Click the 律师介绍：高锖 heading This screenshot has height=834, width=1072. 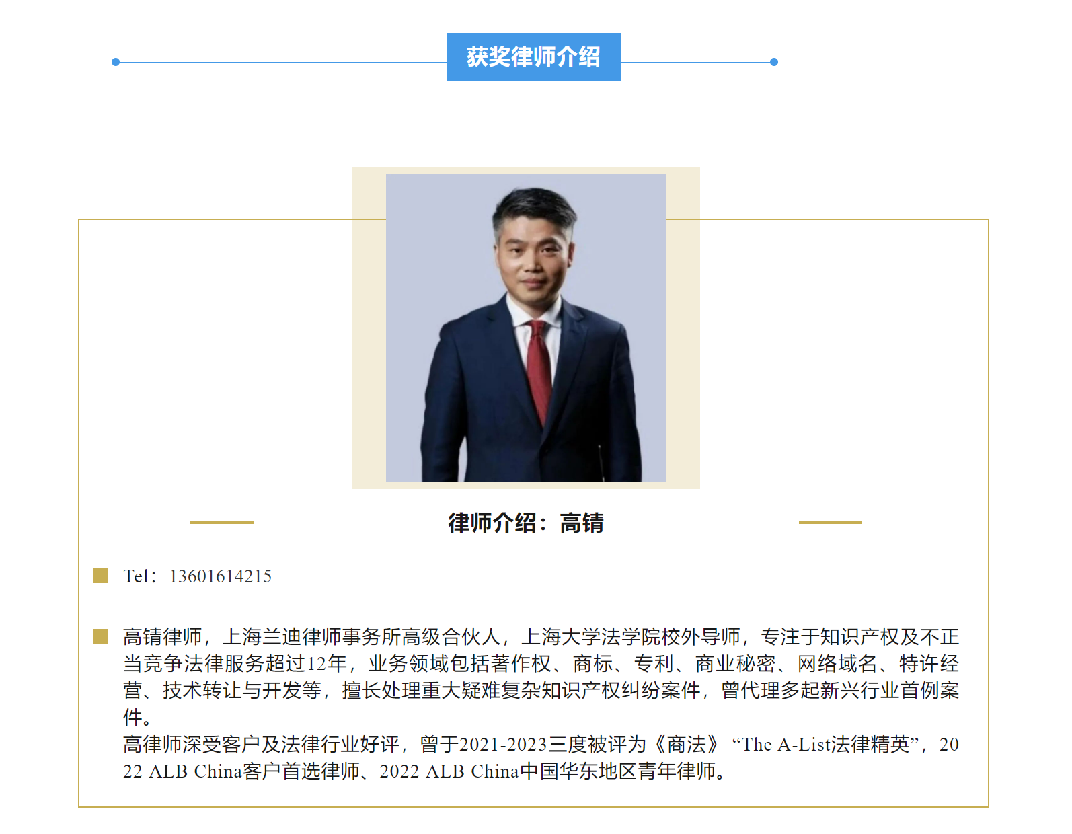[x=526, y=523]
